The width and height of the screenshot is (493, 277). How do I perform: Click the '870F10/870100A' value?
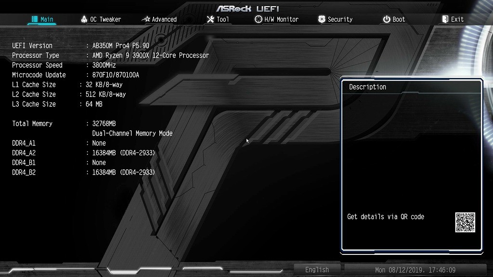116,75
